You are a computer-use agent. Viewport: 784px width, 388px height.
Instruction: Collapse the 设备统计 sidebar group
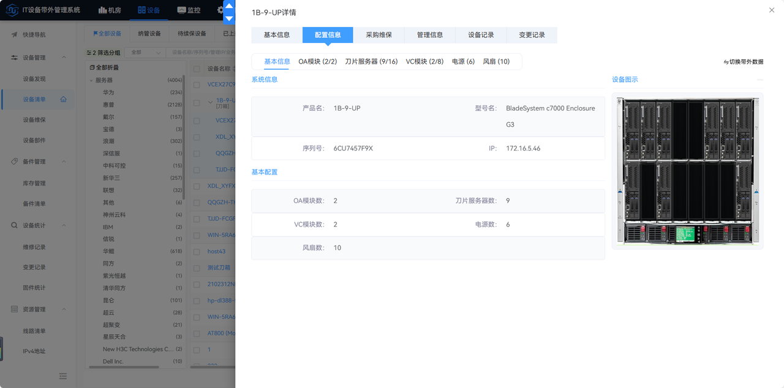(x=64, y=225)
